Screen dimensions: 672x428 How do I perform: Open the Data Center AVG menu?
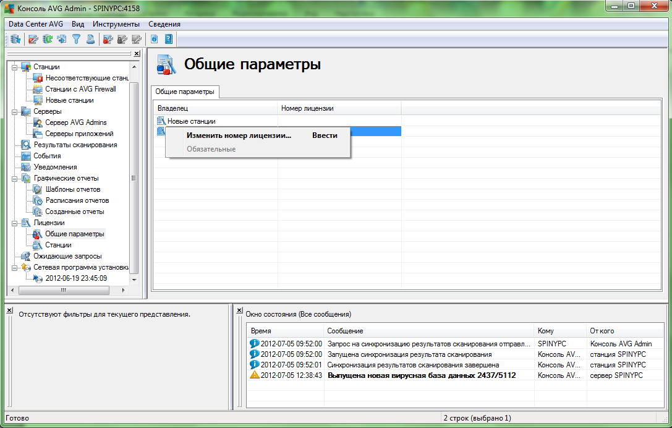coord(36,24)
